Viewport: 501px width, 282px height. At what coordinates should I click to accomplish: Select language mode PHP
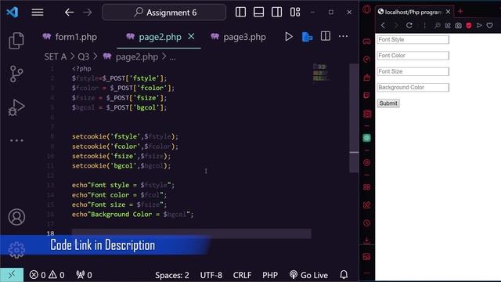(269, 275)
